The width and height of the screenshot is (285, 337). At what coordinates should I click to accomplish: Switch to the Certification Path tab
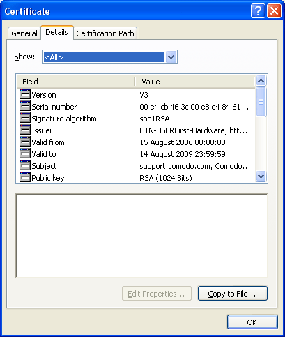click(x=105, y=33)
